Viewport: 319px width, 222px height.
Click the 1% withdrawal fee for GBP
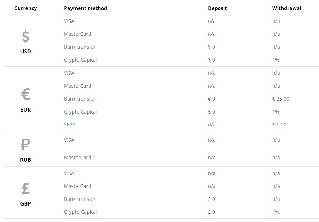276,212
